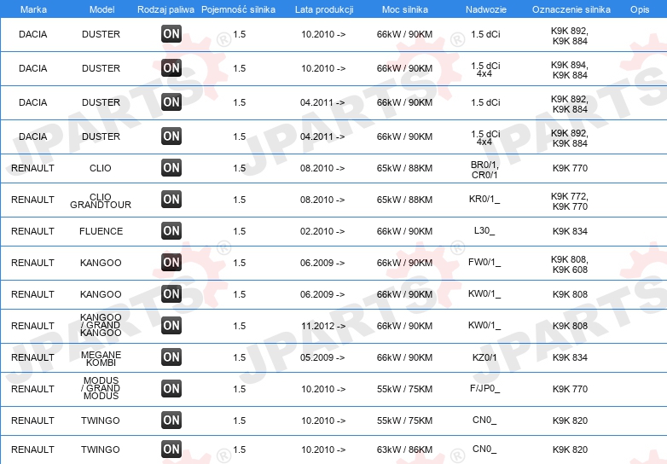Viewport: 667px width, 464px height.
Task: Click the ON fuel icon for Renault Clio Grandtour
Action: point(171,200)
